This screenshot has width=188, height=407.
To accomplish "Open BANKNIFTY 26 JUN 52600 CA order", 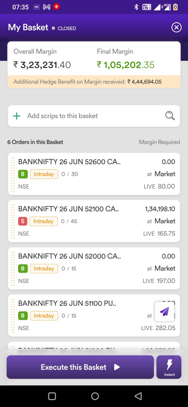I will (x=94, y=174).
